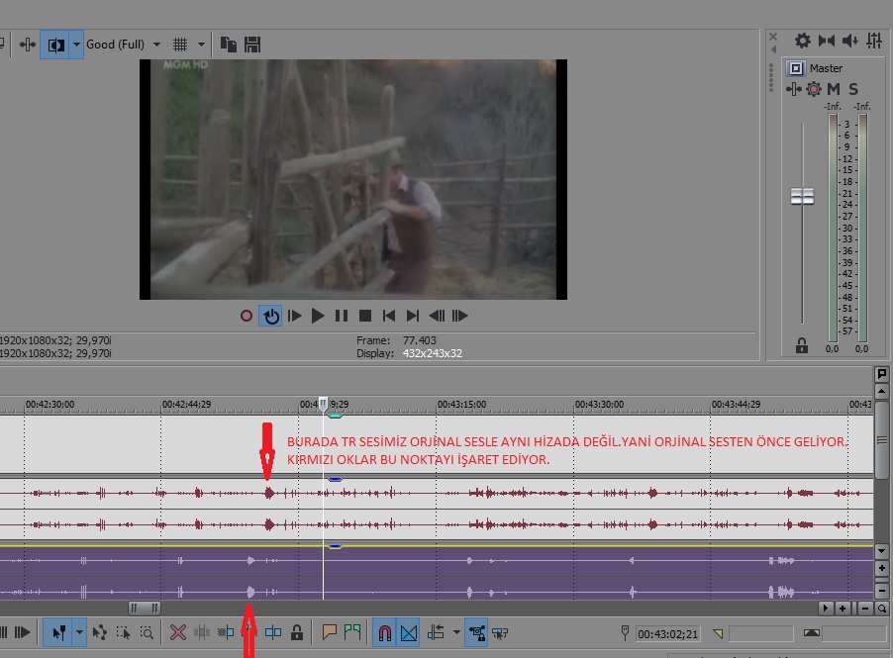Click vertical scrollbar down arrow
Screen dimensions: 893x658
(881, 550)
